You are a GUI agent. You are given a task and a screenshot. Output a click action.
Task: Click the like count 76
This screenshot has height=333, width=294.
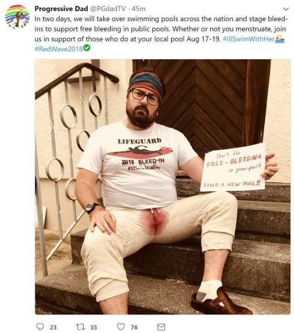[134, 327]
